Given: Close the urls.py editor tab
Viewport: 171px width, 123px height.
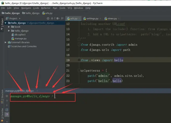Looking at the screenshot, I should (79, 18).
